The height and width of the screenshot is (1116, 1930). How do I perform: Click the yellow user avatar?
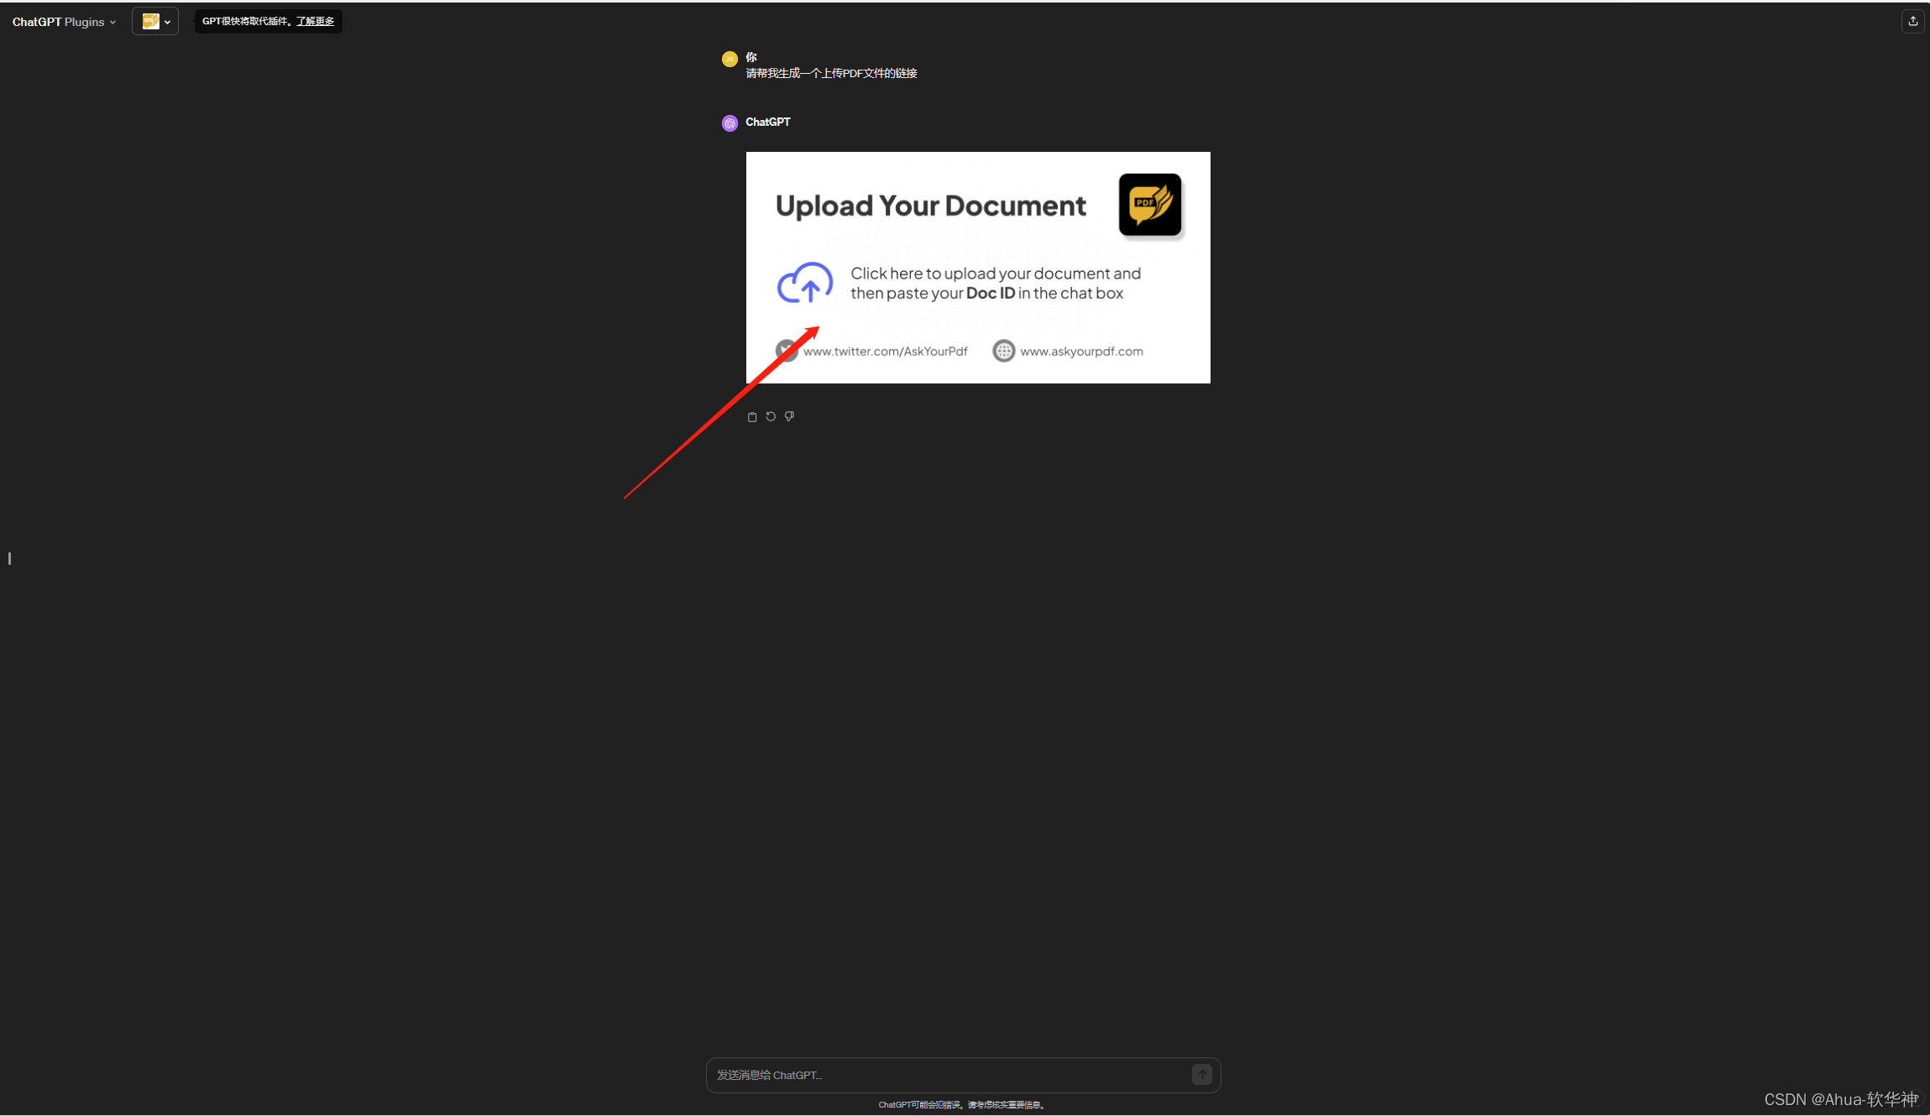point(730,59)
